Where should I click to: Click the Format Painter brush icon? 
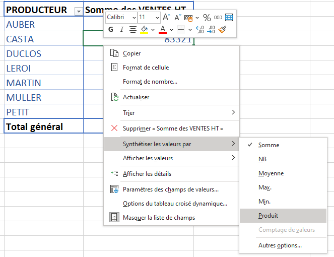[x=222, y=30]
